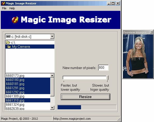154x122 pixels.
Task: Select the c:\ root folder
Action: [x=30, y=42]
